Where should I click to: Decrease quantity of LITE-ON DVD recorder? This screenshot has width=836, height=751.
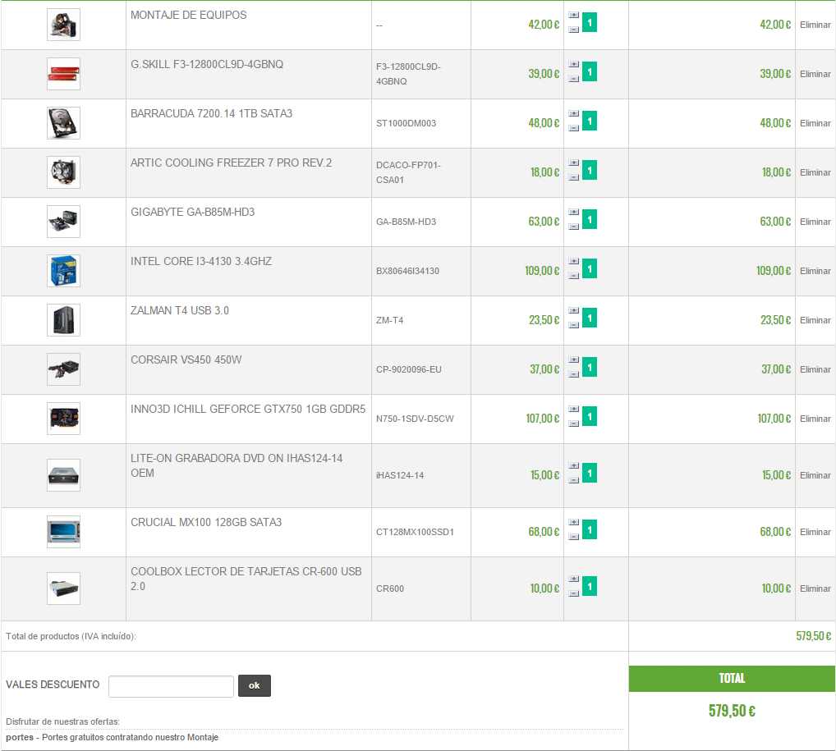point(574,480)
